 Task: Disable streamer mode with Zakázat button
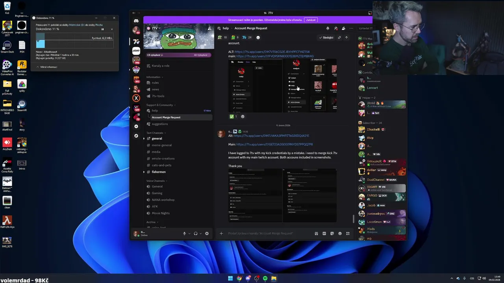(x=311, y=20)
